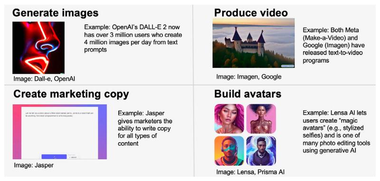Click the Image: Lensa, Prisma AI caption
Viewport: 380px width, 181px height.
point(250,172)
